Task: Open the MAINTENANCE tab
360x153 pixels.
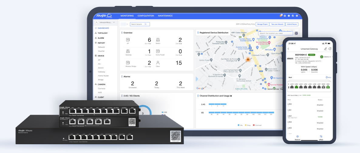Action: pyautogui.click(x=165, y=16)
